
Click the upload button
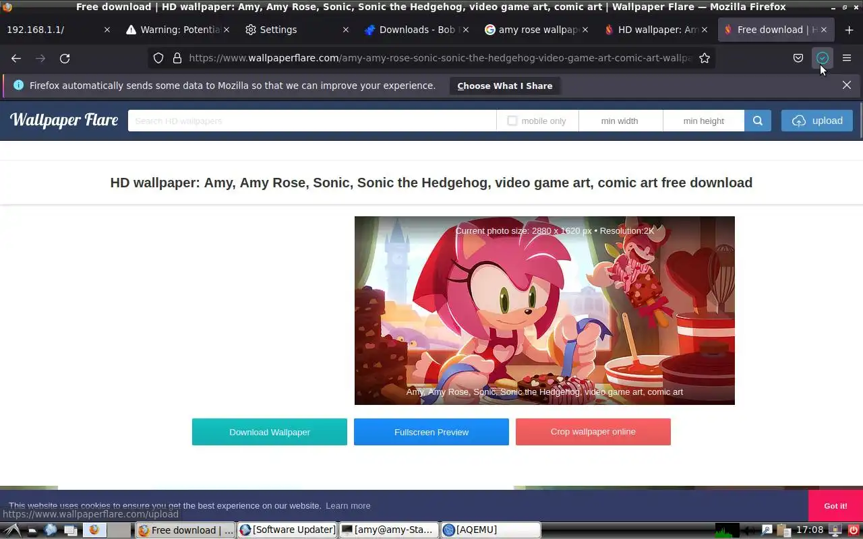pos(817,121)
